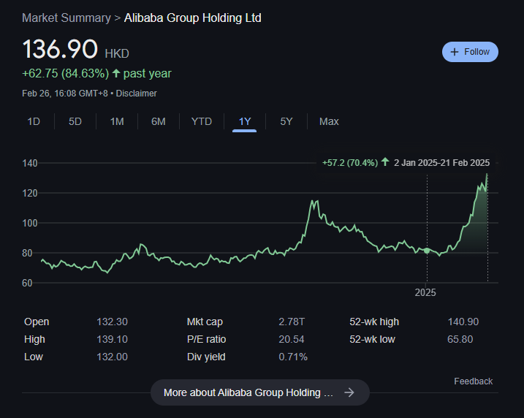This screenshot has width=524, height=418.
Task: Click the Mkt cap label
Action: (x=205, y=322)
